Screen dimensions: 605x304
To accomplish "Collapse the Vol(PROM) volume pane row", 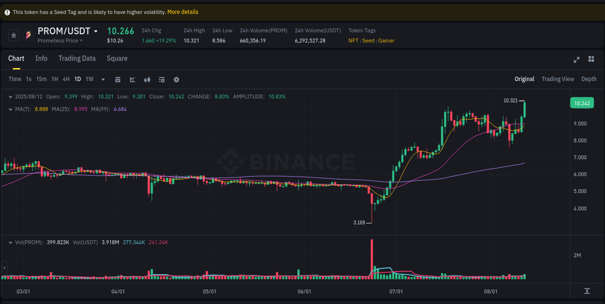I will 12,242.
